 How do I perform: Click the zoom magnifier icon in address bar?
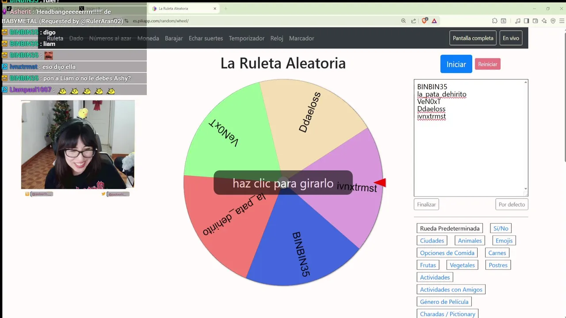pyautogui.click(x=403, y=21)
